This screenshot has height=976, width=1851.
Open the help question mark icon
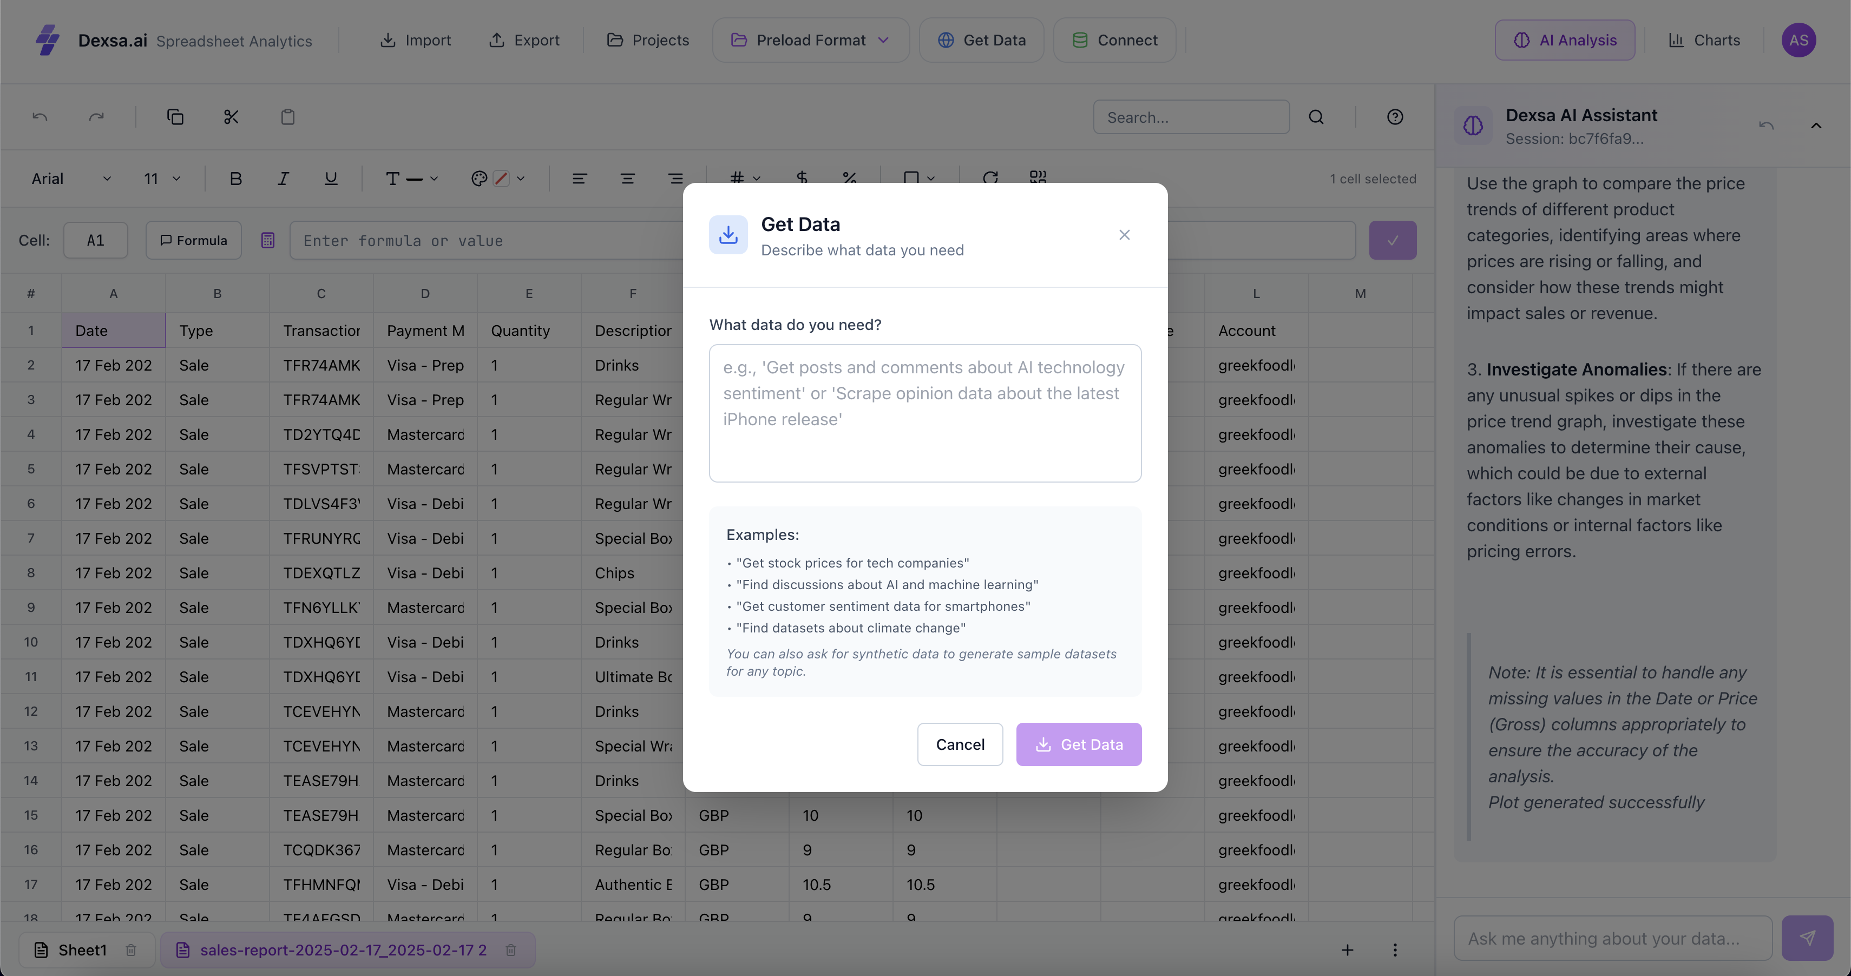tap(1395, 117)
